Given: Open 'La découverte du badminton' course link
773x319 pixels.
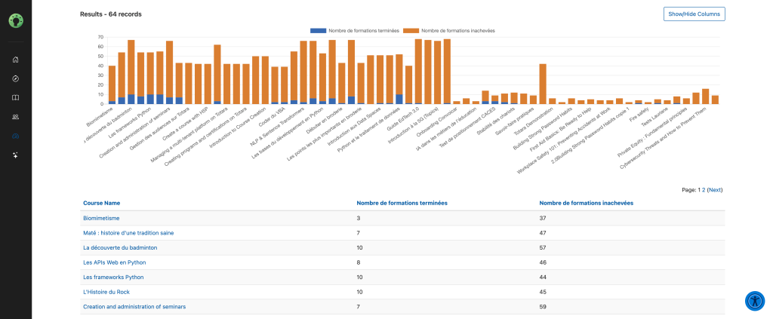Looking at the screenshot, I should pos(120,247).
